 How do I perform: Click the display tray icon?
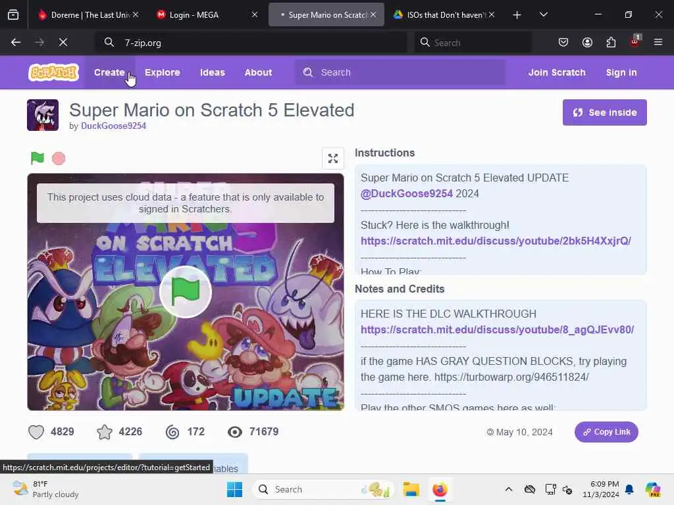tap(551, 489)
